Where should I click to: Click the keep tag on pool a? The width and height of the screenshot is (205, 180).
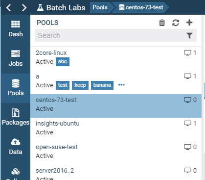[x=80, y=85]
